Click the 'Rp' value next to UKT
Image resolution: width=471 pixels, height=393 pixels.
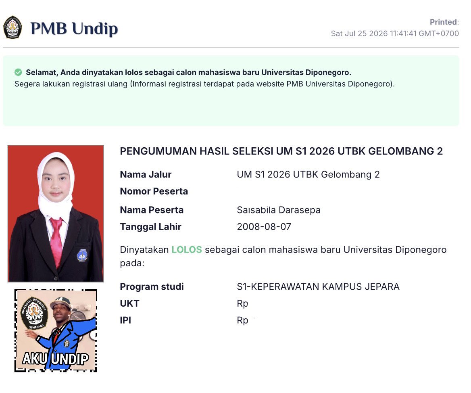(x=242, y=304)
